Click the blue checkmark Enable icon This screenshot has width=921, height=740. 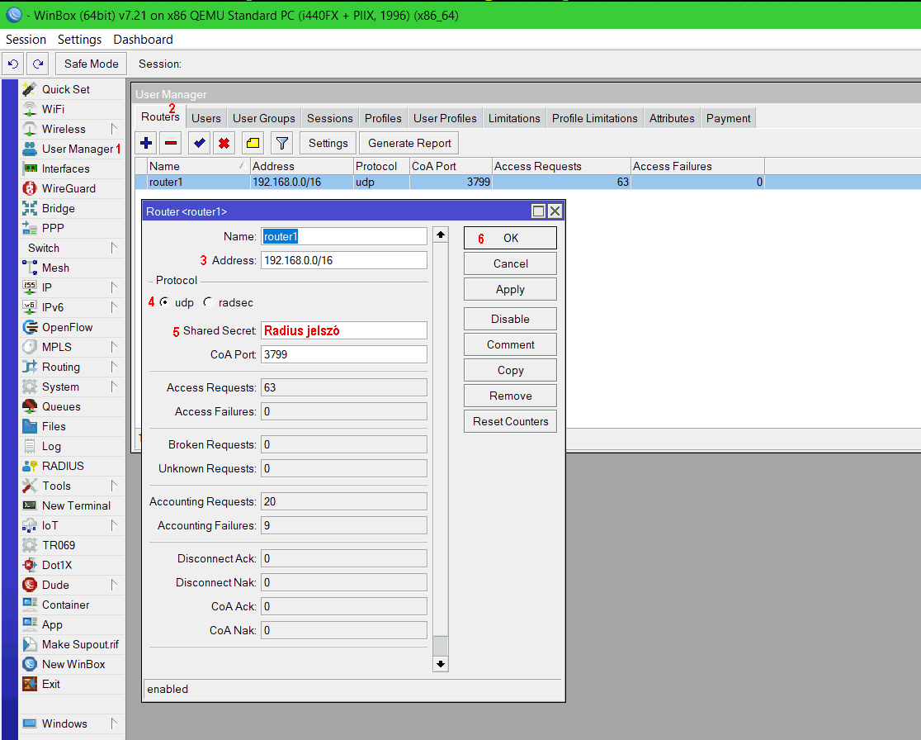[x=199, y=143]
